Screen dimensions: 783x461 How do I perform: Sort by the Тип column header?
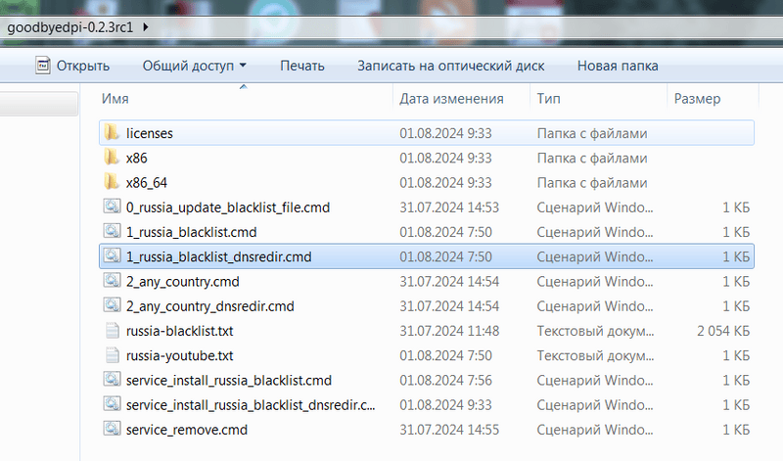[x=548, y=99]
